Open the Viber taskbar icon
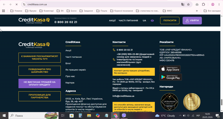This screenshot has width=223, height=119. pos(124,116)
